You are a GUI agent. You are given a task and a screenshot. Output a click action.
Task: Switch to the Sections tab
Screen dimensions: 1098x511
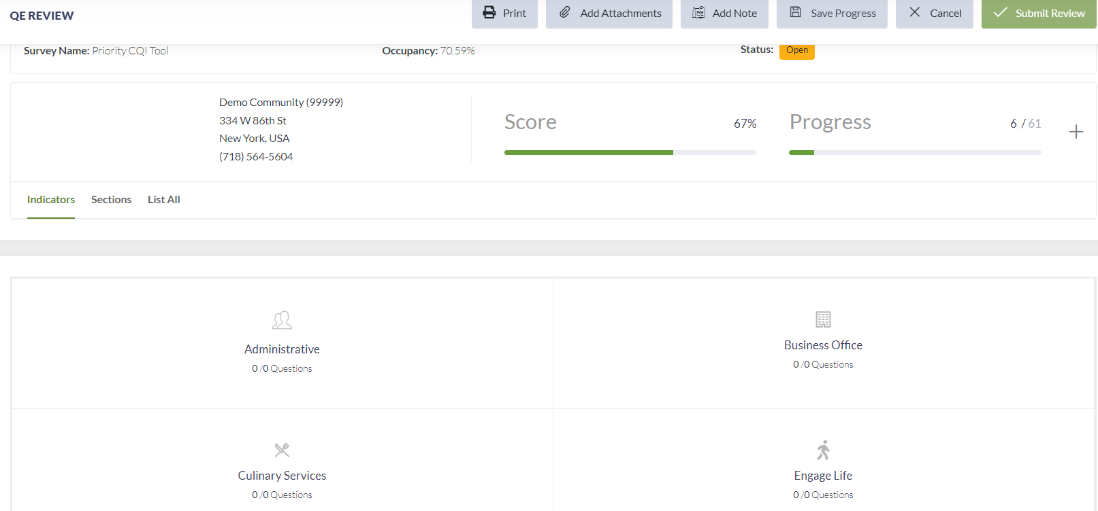click(111, 200)
